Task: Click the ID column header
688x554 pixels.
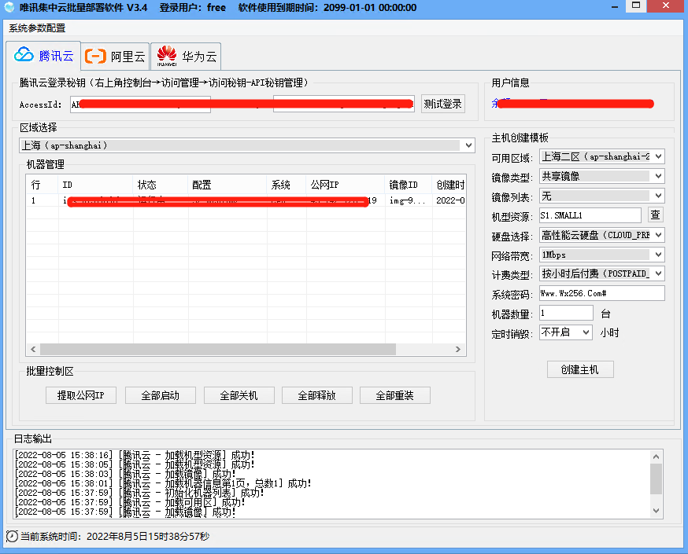Action: [96, 185]
